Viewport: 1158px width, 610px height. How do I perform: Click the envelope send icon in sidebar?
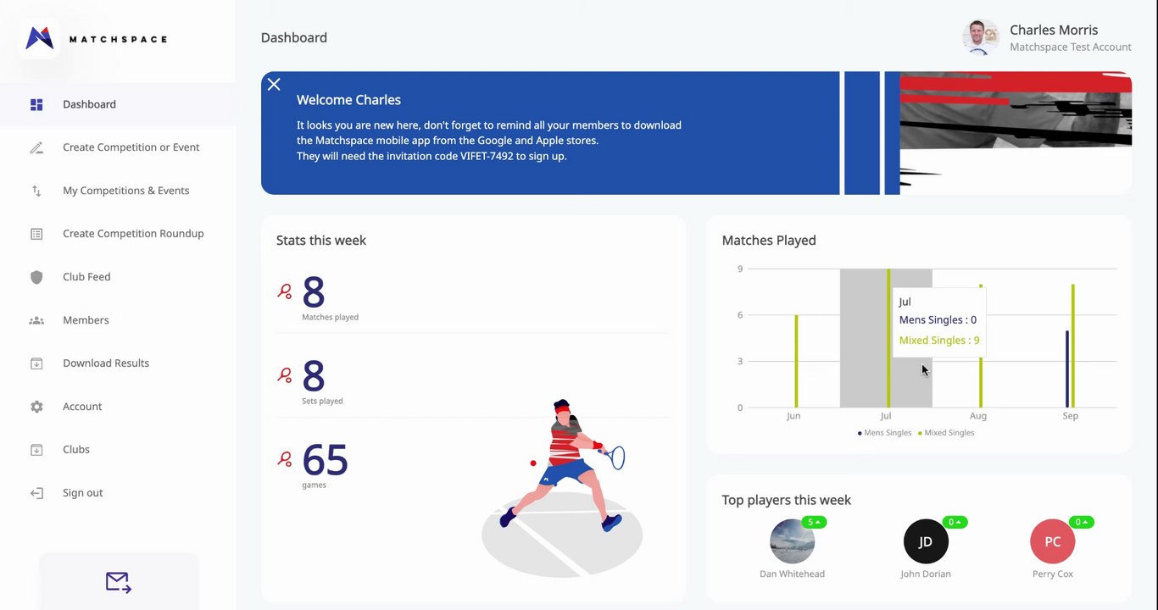tap(118, 582)
